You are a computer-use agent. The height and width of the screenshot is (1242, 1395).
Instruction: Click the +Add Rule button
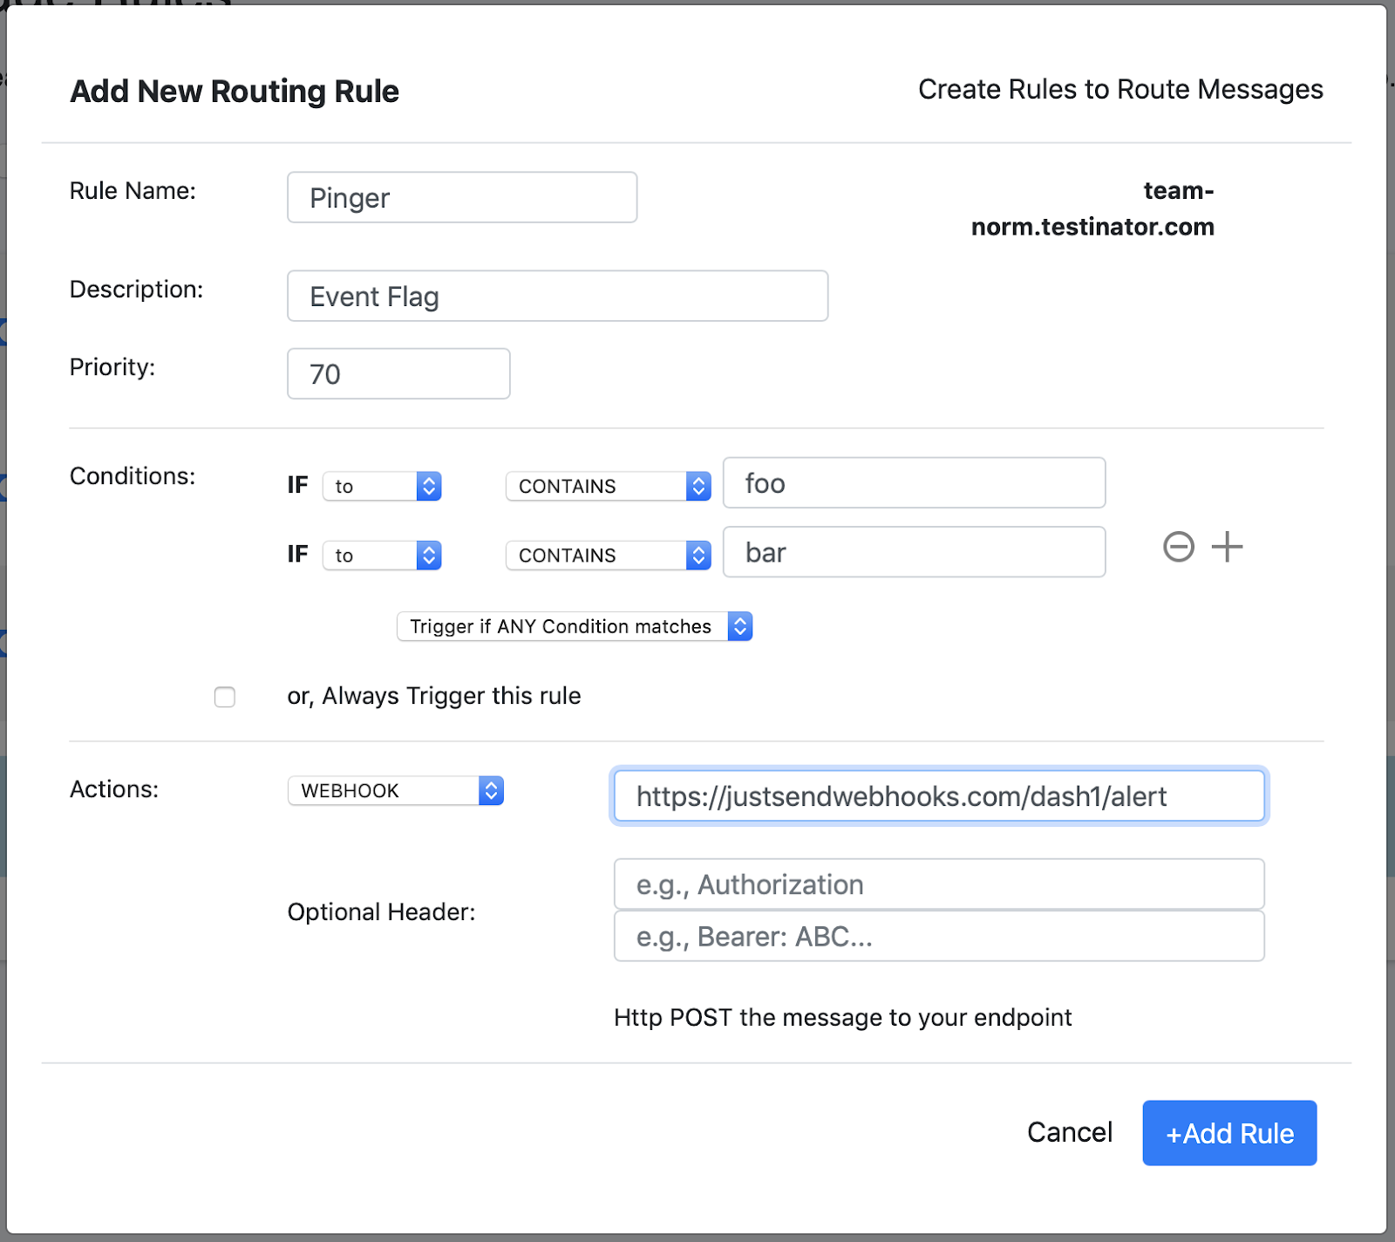(1229, 1133)
